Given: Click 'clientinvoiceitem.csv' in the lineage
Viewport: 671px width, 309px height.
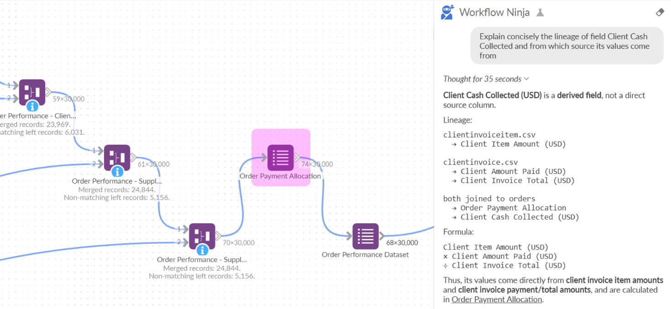Looking at the screenshot, I should pyautogui.click(x=489, y=135).
